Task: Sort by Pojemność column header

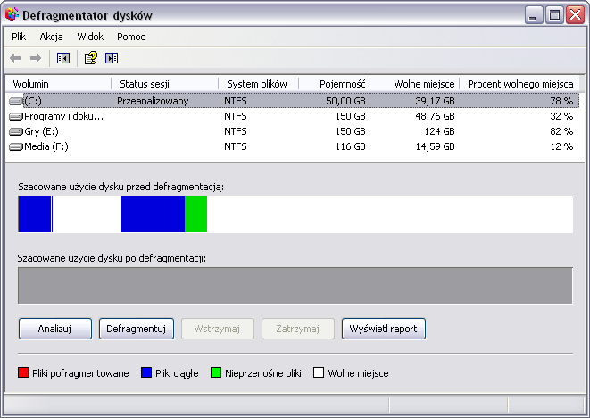Action: click(335, 84)
